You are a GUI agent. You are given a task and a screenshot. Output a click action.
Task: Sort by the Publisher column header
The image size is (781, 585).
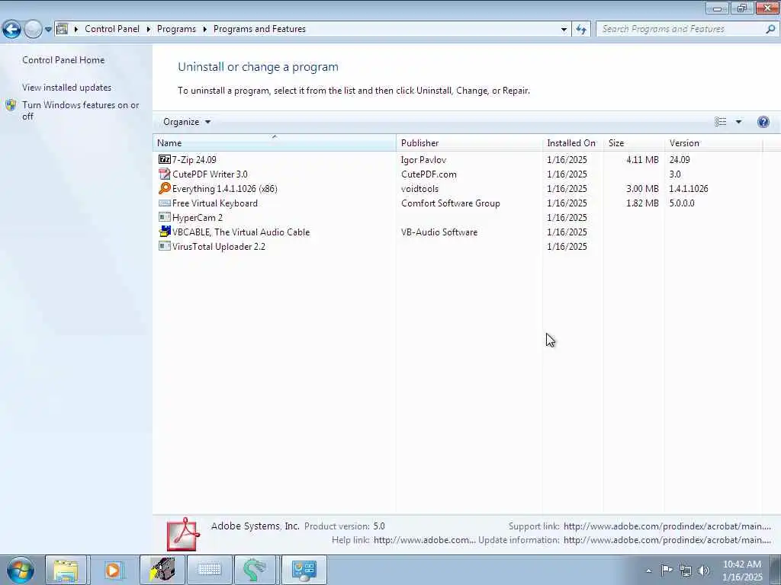point(469,142)
